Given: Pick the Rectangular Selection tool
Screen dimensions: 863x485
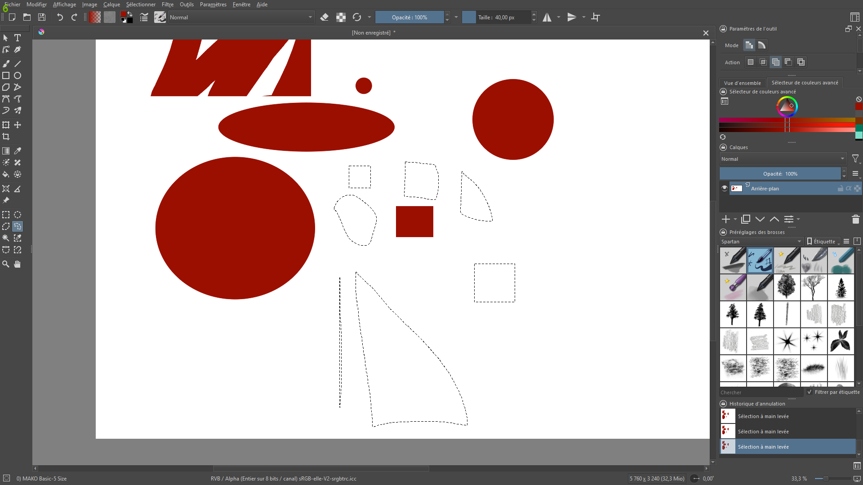Looking at the screenshot, I should (6, 215).
